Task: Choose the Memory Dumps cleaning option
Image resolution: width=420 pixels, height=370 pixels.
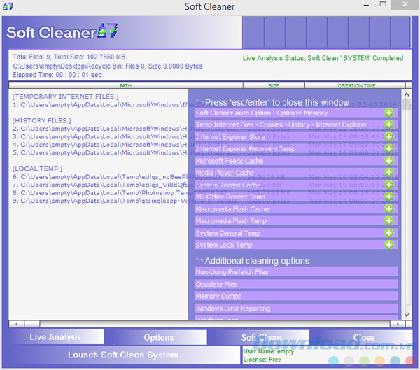Action: click(x=295, y=296)
